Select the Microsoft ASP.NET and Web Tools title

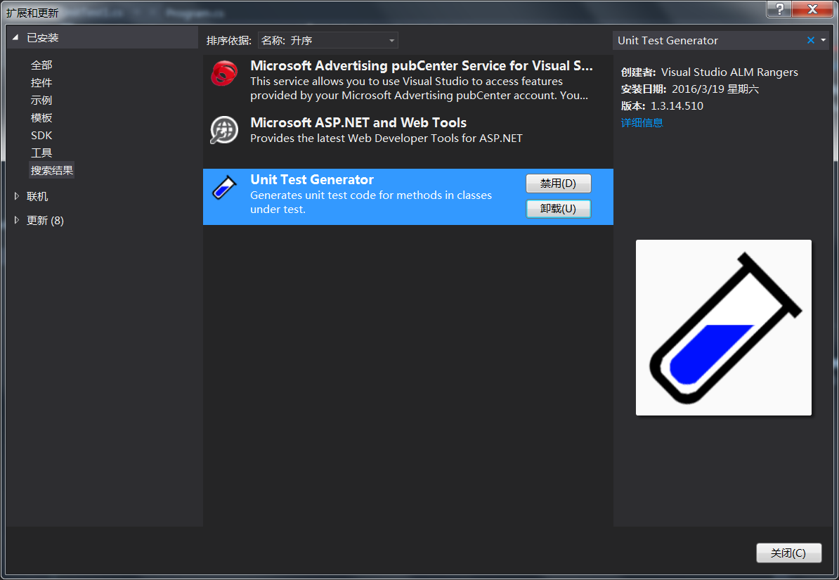[x=358, y=122]
